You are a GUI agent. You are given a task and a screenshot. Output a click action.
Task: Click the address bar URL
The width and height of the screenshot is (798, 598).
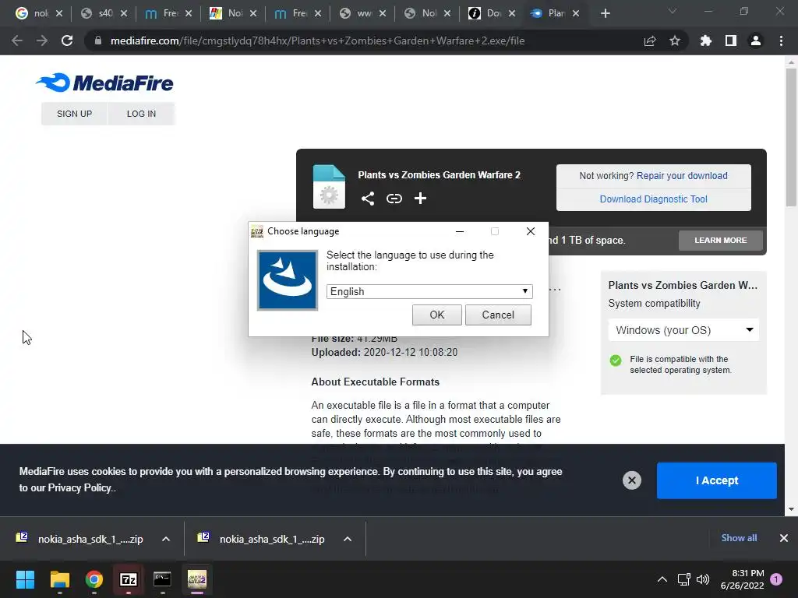(x=318, y=40)
